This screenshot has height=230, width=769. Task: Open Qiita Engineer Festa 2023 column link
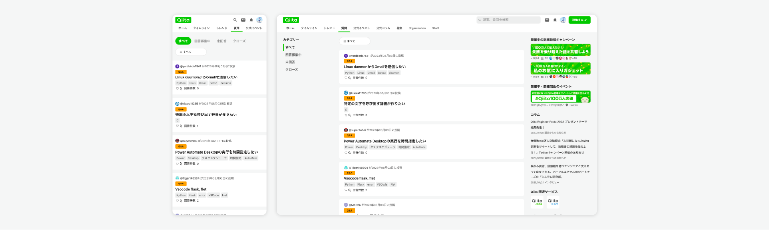pyautogui.click(x=559, y=124)
